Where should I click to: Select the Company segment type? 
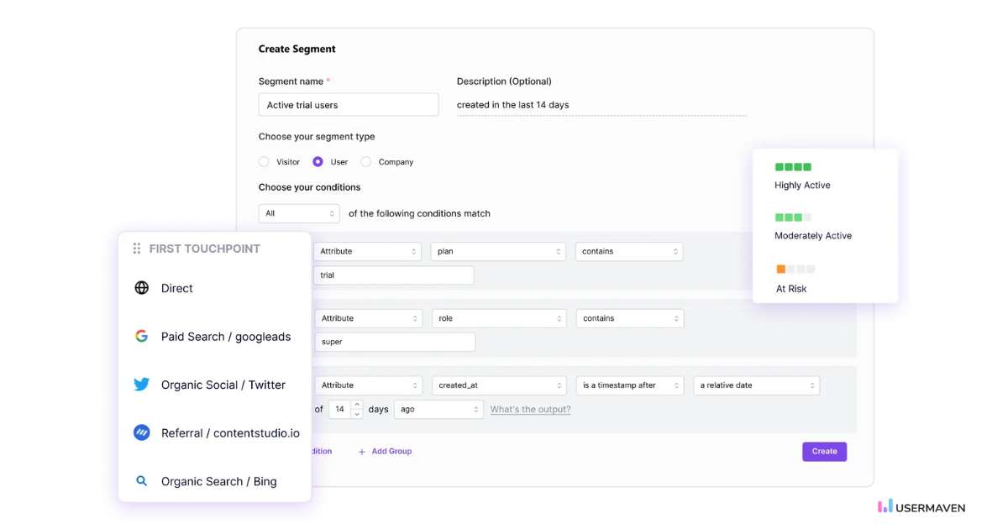pyautogui.click(x=366, y=162)
